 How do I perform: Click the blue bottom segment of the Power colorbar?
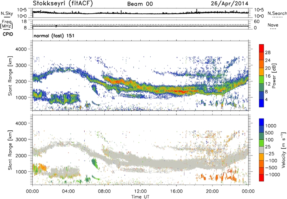[x=262, y=103]
